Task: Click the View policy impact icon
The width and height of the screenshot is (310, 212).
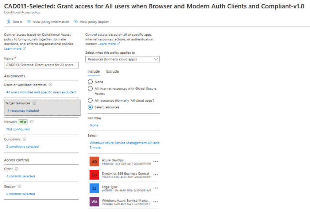Action: [x=75, y=22]
